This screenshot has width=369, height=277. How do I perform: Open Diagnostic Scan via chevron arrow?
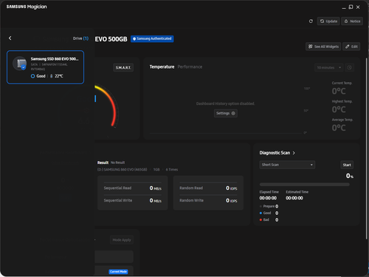(294, 153)
